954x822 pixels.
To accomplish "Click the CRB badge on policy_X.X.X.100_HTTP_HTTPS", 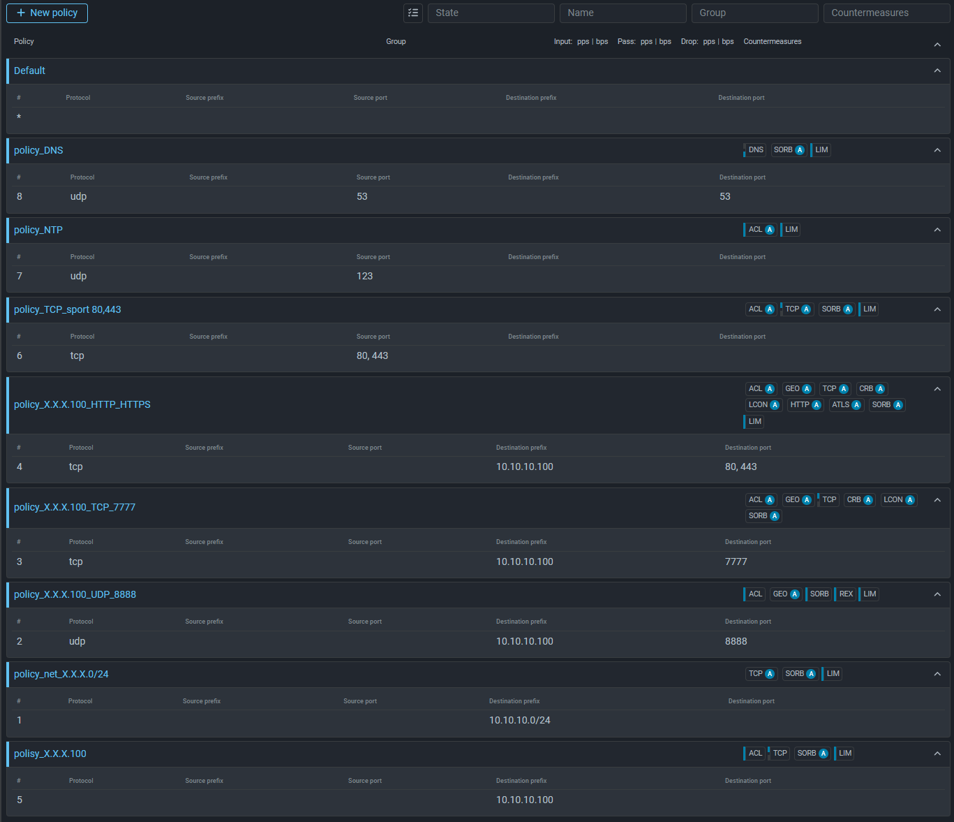I will click(872, 389).
